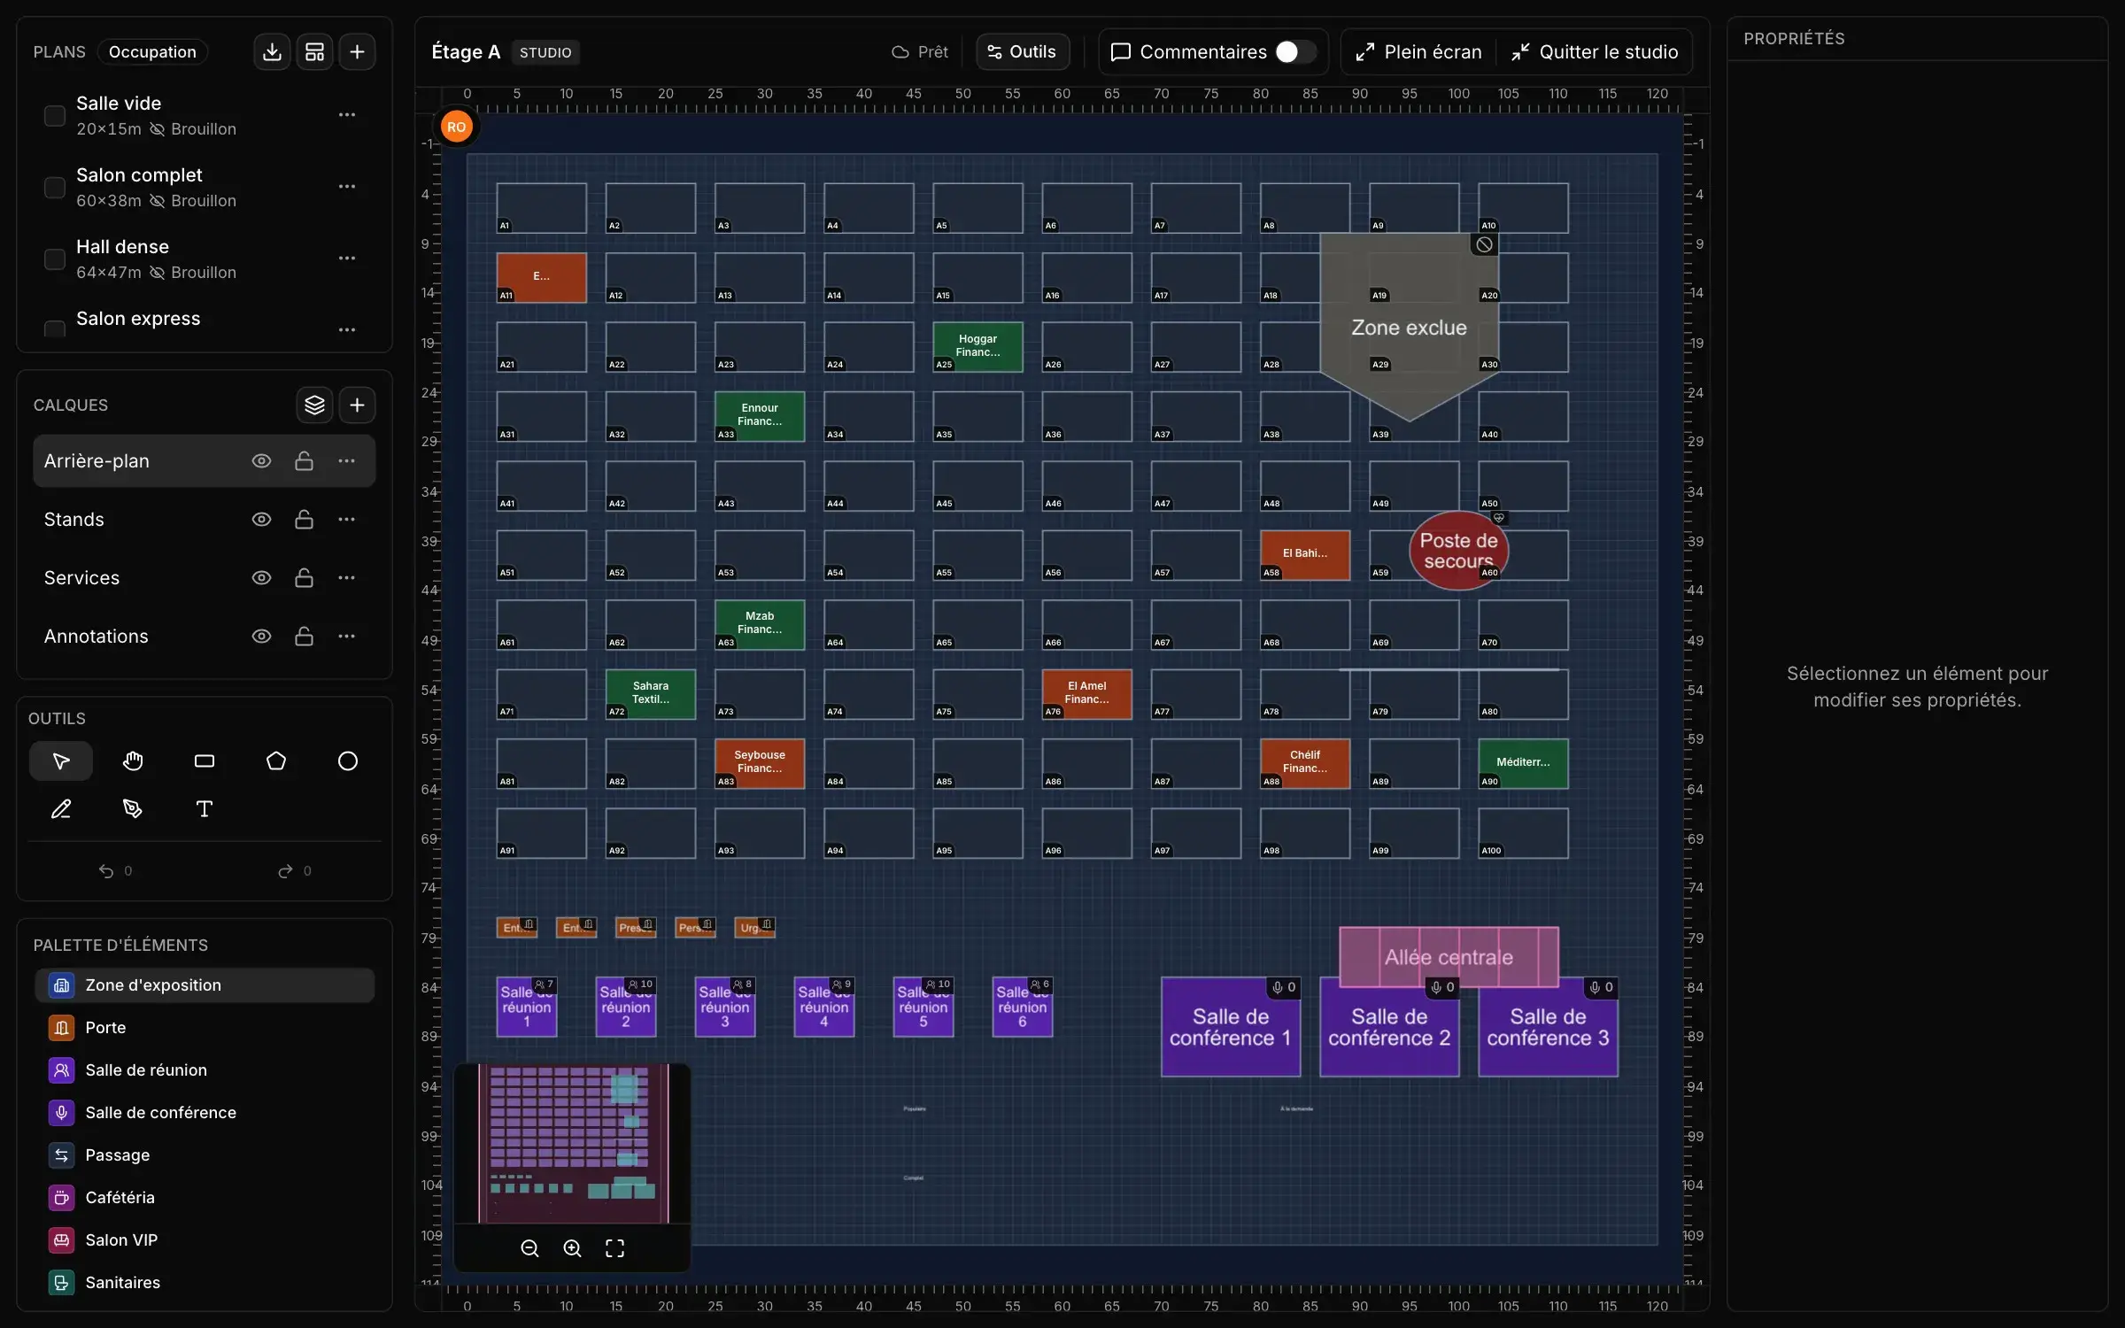
Task: Check the Hall dense plan checkbox
Action: click(55, 259)
